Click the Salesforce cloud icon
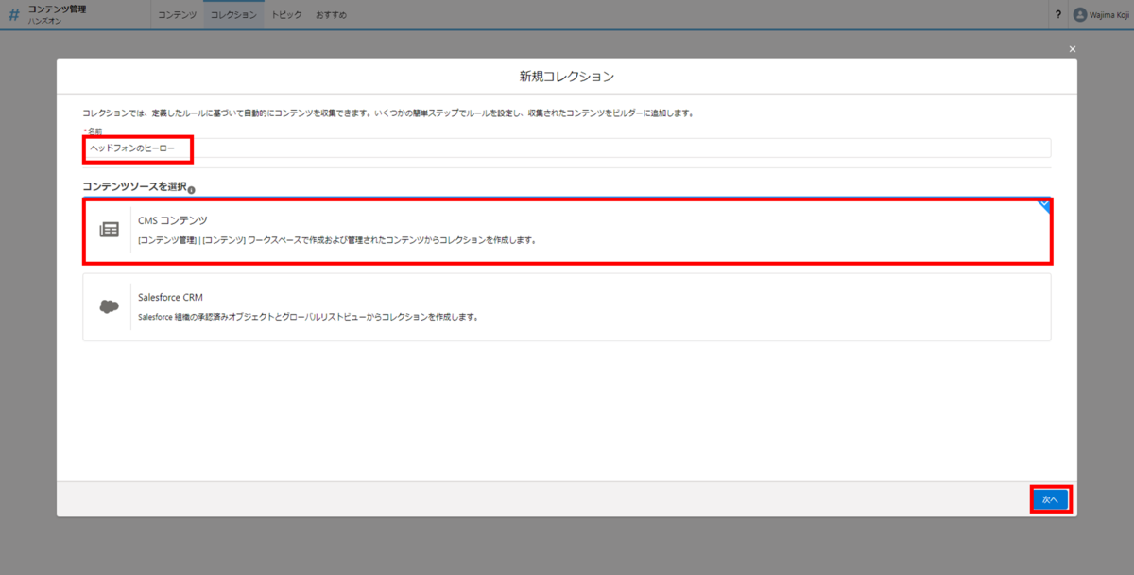The height and width of the screenshot is (575, 1134). 109,306
